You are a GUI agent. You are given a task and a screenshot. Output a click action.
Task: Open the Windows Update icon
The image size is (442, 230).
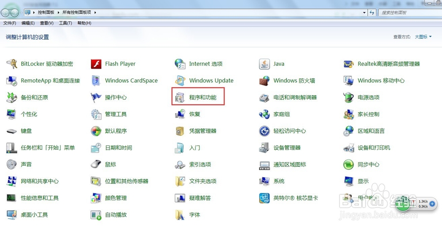(x=180, y=81)
